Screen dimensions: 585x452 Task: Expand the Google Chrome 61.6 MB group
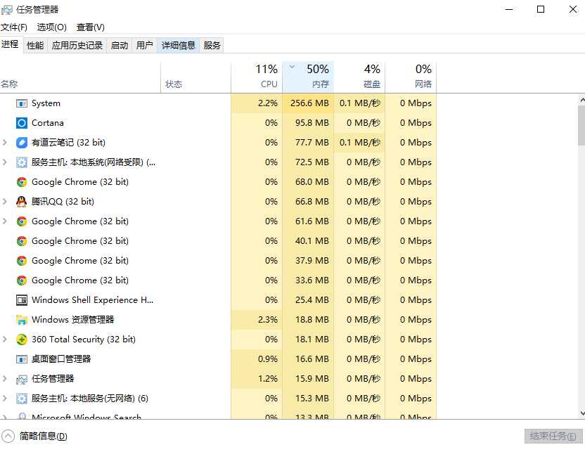point(5,221)
